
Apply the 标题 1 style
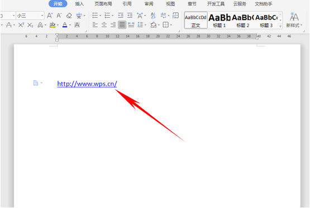pyautogui.click(x=220, y=20)
